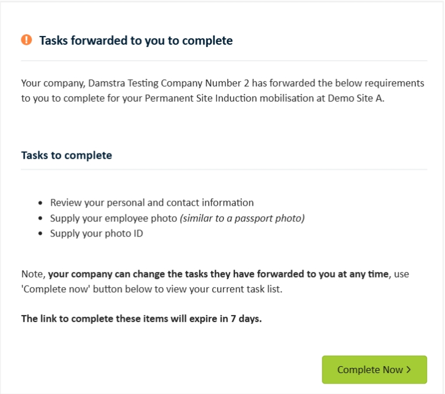Click bold note about company changing tasks
This screenshot has width=445, height=394.
(x=218, y=274)
